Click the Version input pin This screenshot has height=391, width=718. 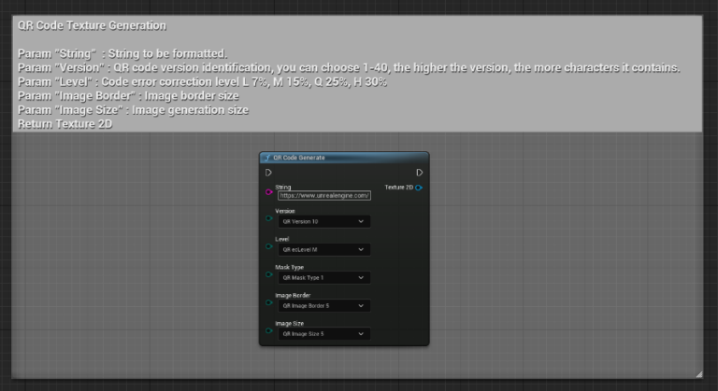point(269,218)
